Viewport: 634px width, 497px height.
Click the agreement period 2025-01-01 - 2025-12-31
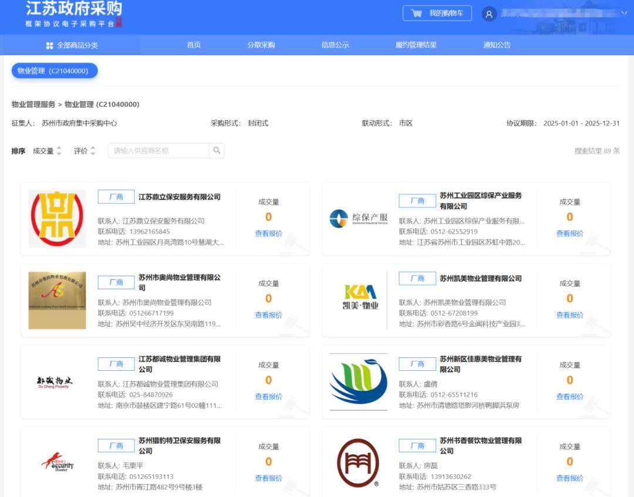[x=581, y=123]
